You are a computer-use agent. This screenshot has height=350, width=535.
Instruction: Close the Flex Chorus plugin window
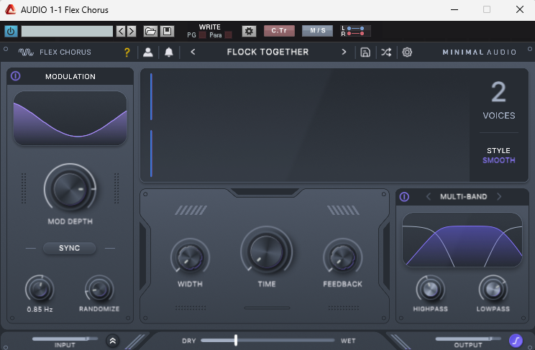pyautogui.click(x=520, y=9)
